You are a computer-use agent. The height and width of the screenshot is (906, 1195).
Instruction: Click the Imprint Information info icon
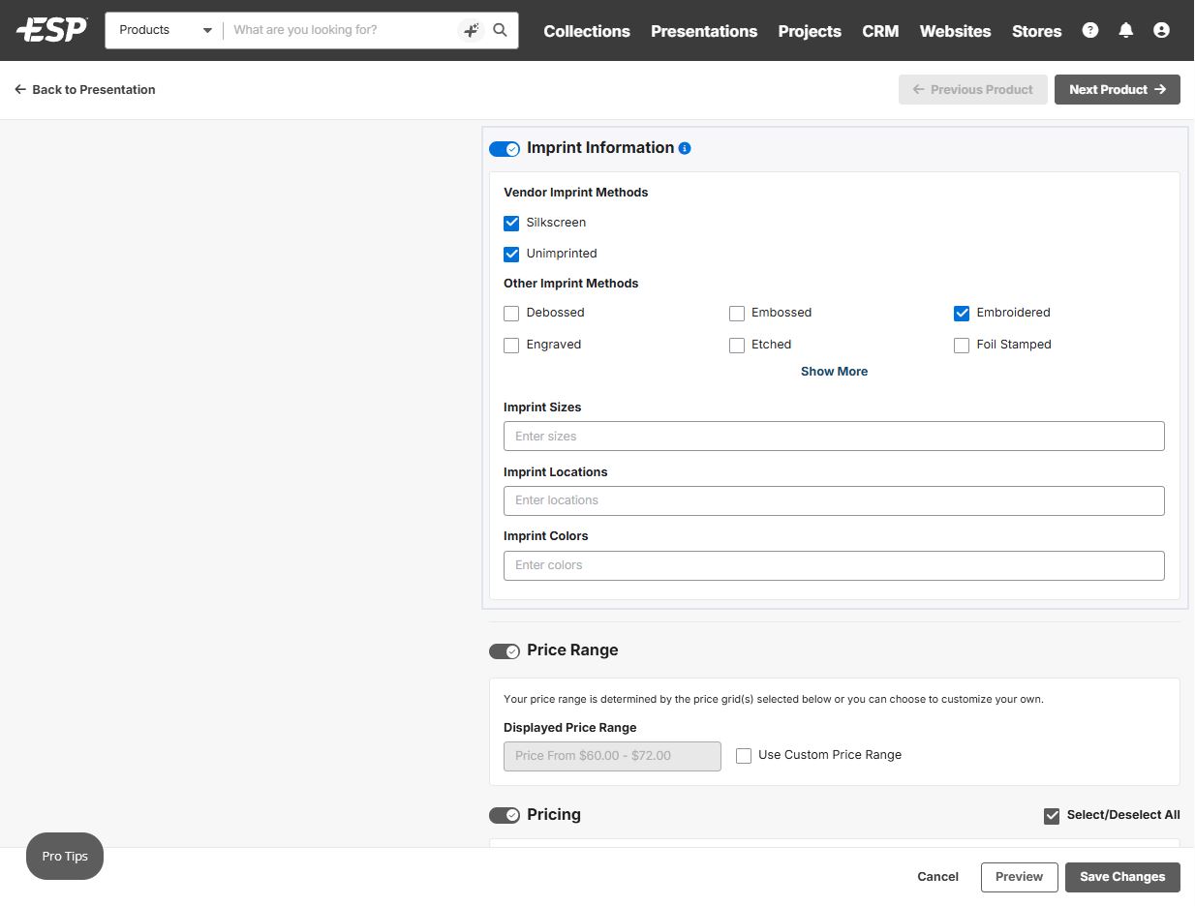click(685, 148)
